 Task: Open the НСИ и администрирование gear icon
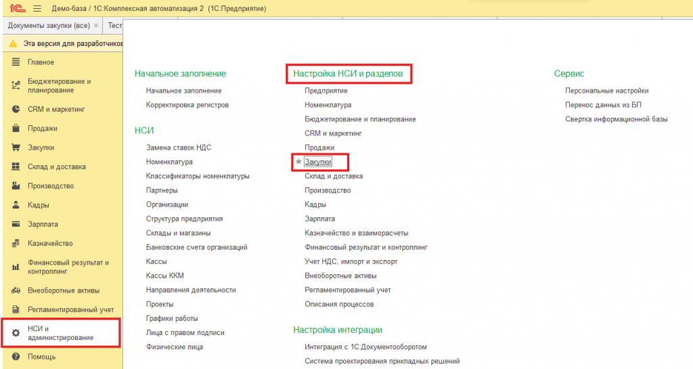[x=16, y=333]
